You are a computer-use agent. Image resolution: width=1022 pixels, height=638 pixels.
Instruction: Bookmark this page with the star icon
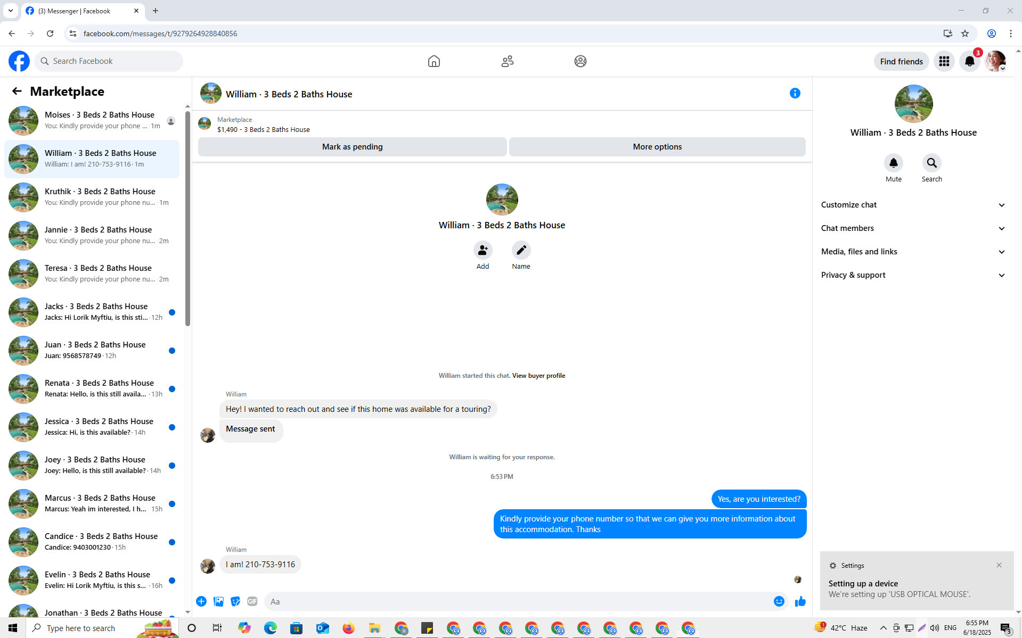(965, 34)
